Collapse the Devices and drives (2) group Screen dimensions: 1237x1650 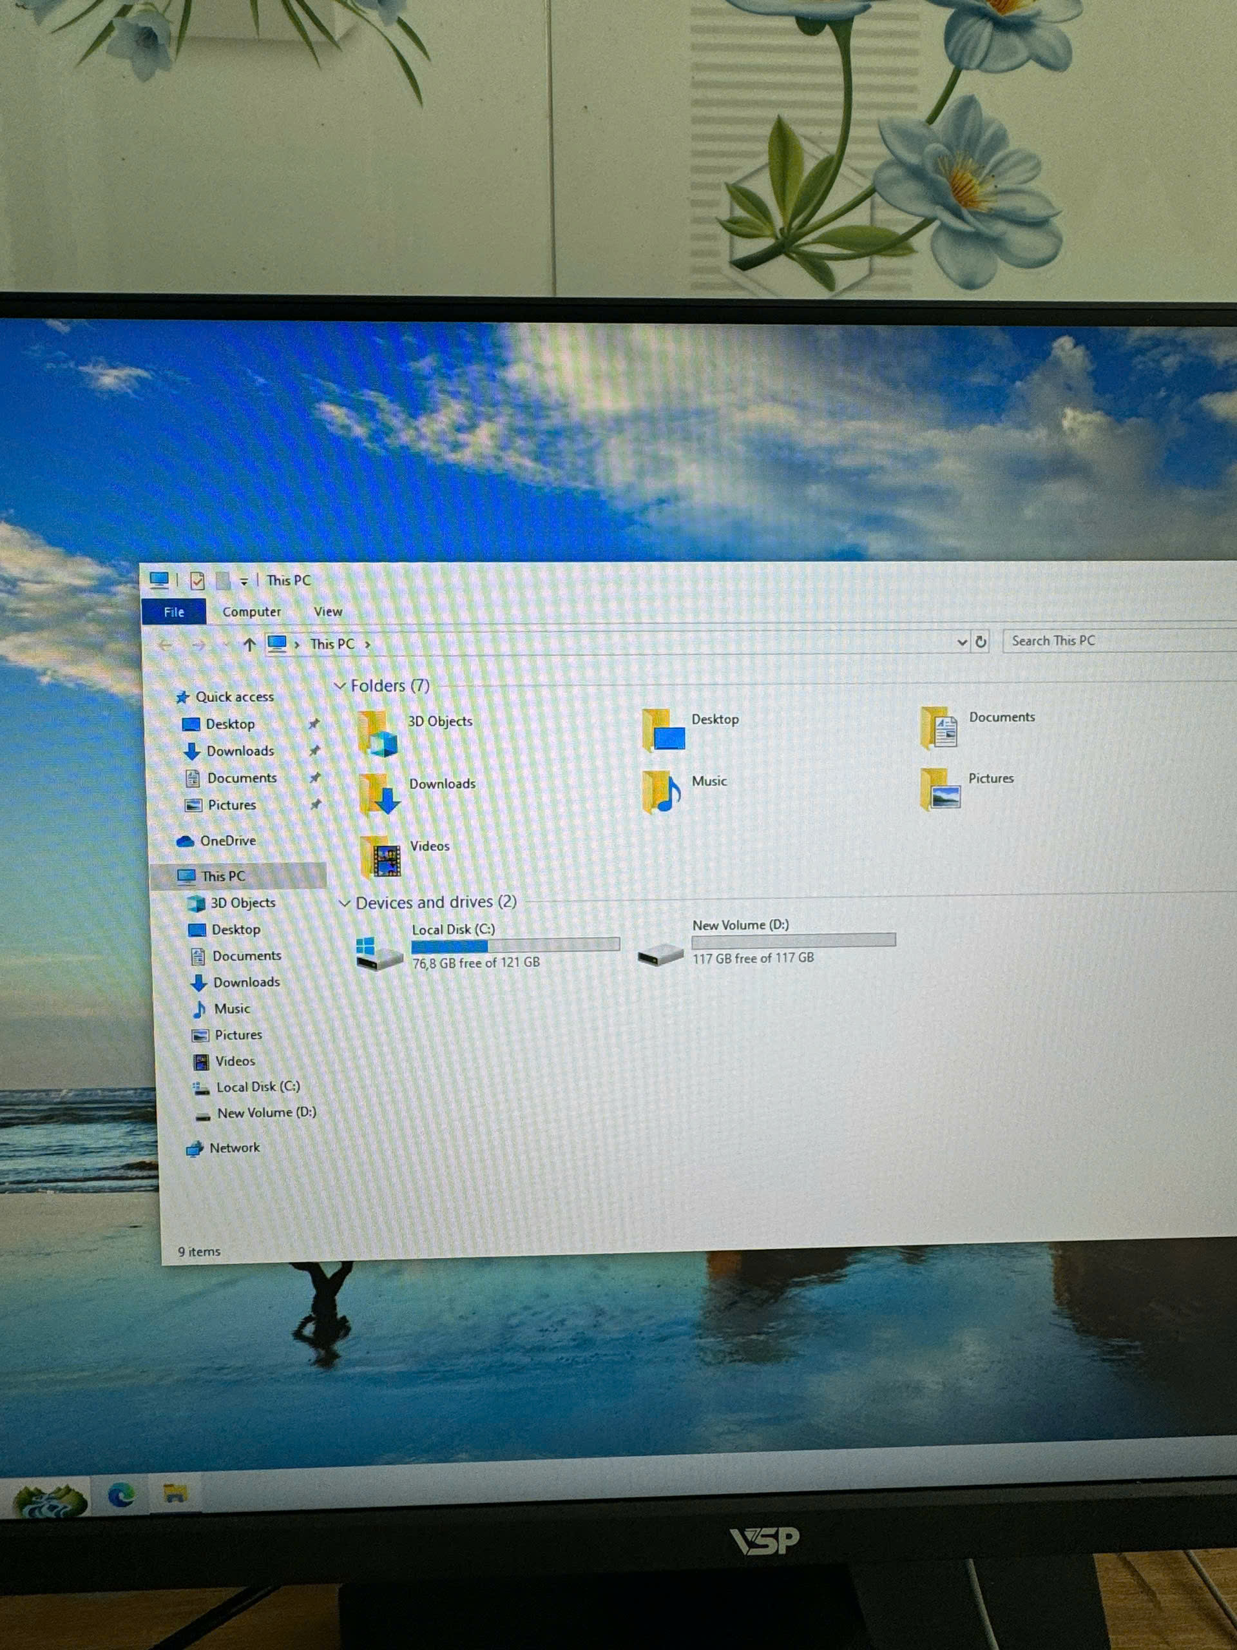[345, 904]
